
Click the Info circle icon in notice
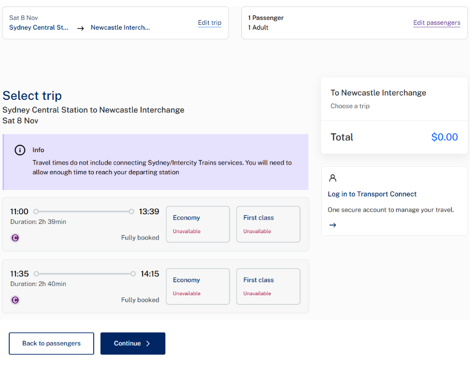(x=20, y=150)
